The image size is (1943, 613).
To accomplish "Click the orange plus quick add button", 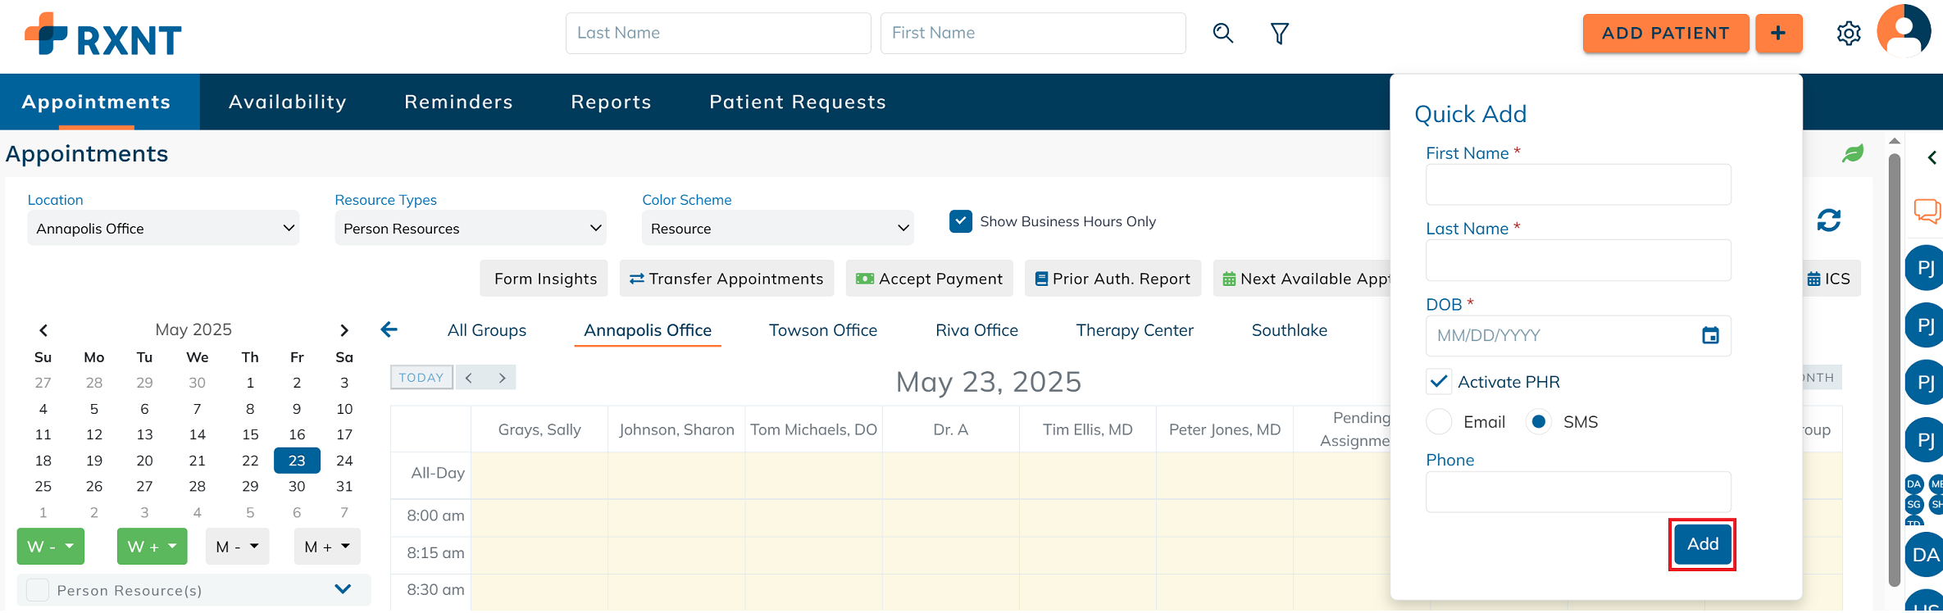I will (1778, 33).
